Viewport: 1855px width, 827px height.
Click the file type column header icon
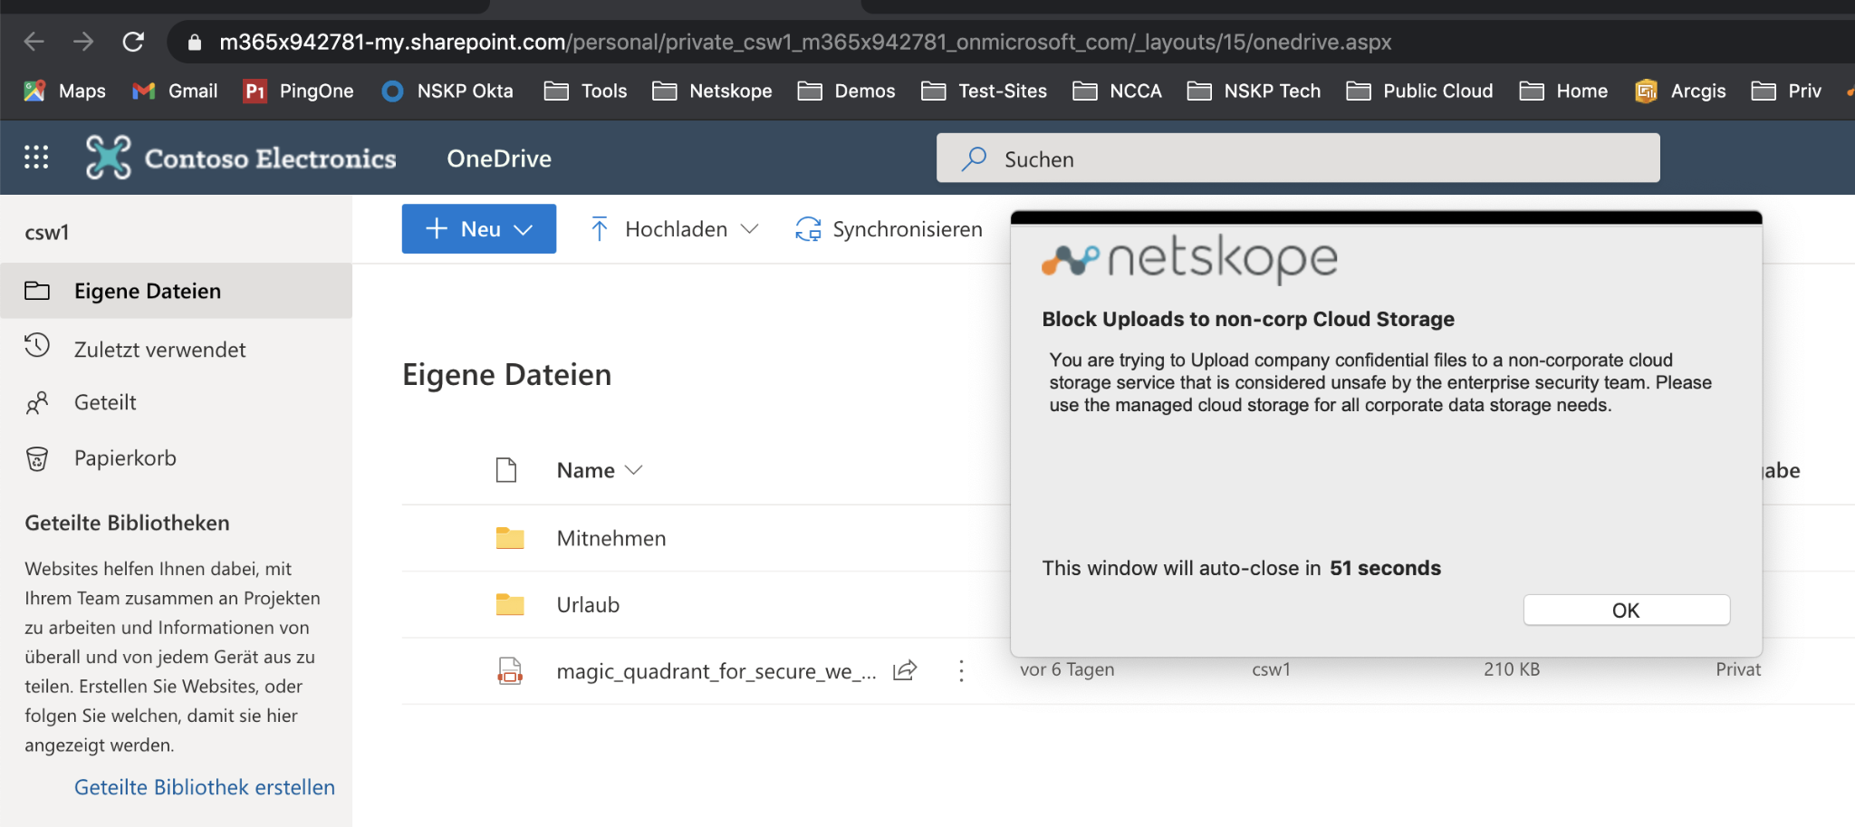[506, 470]
